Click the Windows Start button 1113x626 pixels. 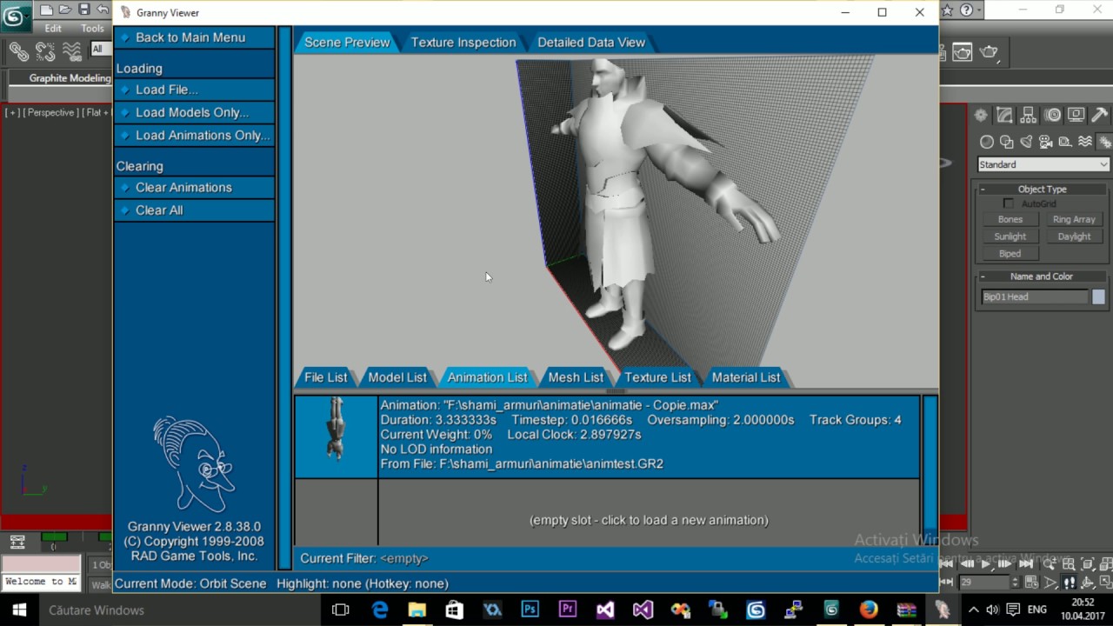click(x=18, y=609)
